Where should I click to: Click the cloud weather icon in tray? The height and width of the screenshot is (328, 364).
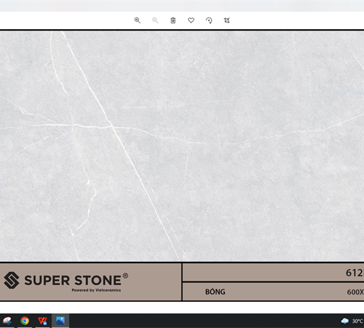click(345, 321)
